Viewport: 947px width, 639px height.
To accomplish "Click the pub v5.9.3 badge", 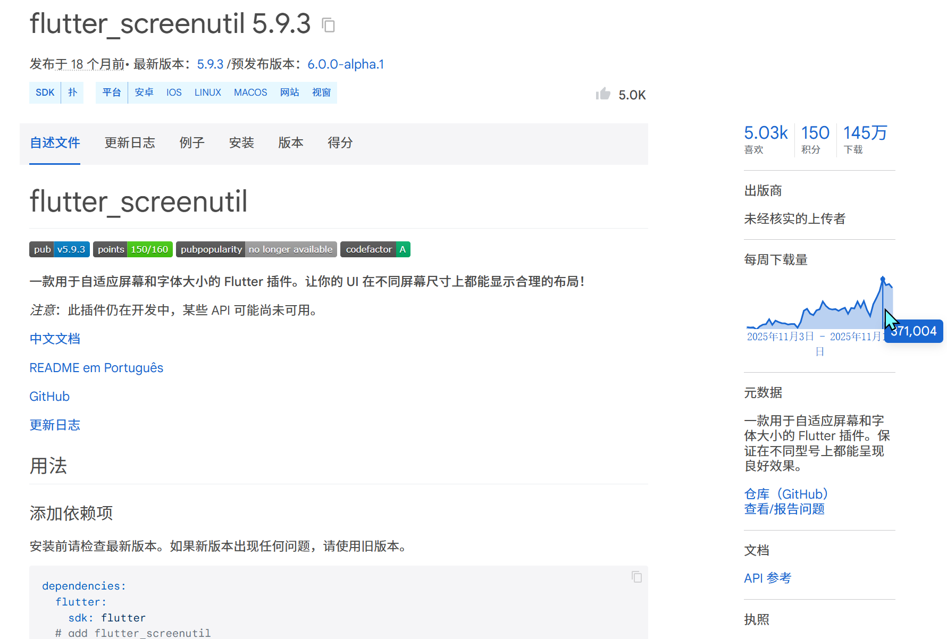I will [59, 249].
